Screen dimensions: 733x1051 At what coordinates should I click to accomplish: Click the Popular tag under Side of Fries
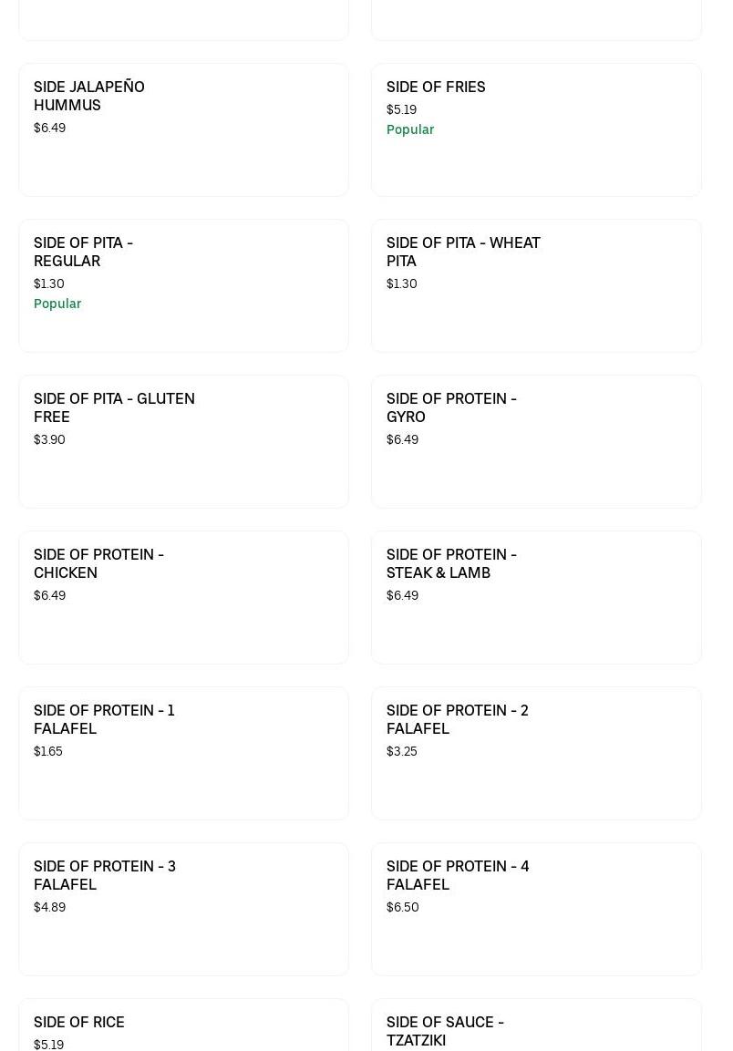tap(410, 129)
